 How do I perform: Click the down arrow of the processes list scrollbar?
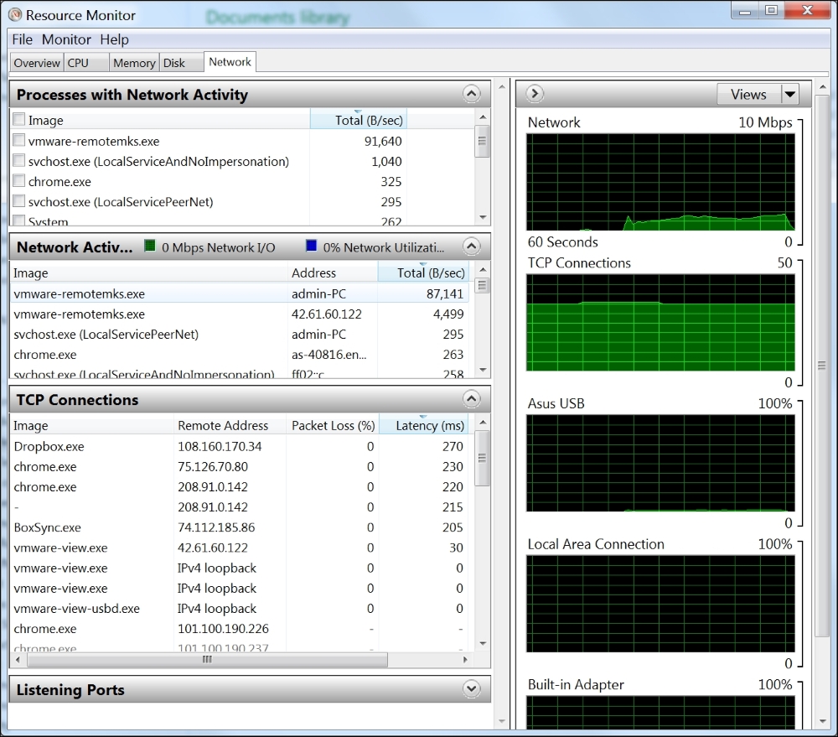click(x=483, y=217)
